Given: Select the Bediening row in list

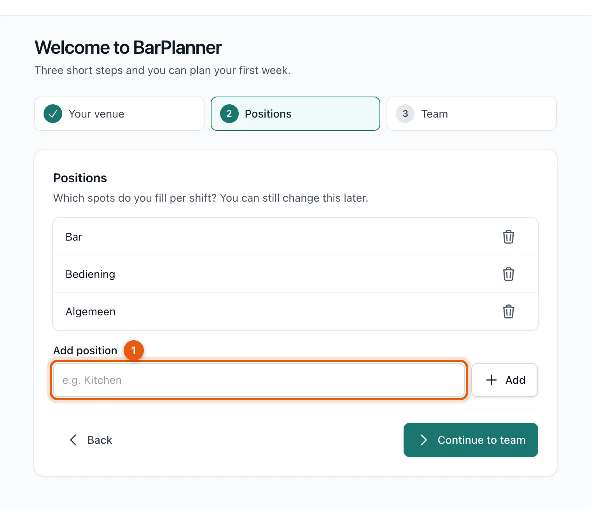Looking at the screenshot, I should click(x=295, y=274).
